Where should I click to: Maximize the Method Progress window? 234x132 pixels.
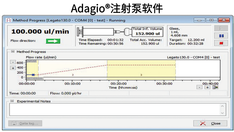click(x=211, y=20)
